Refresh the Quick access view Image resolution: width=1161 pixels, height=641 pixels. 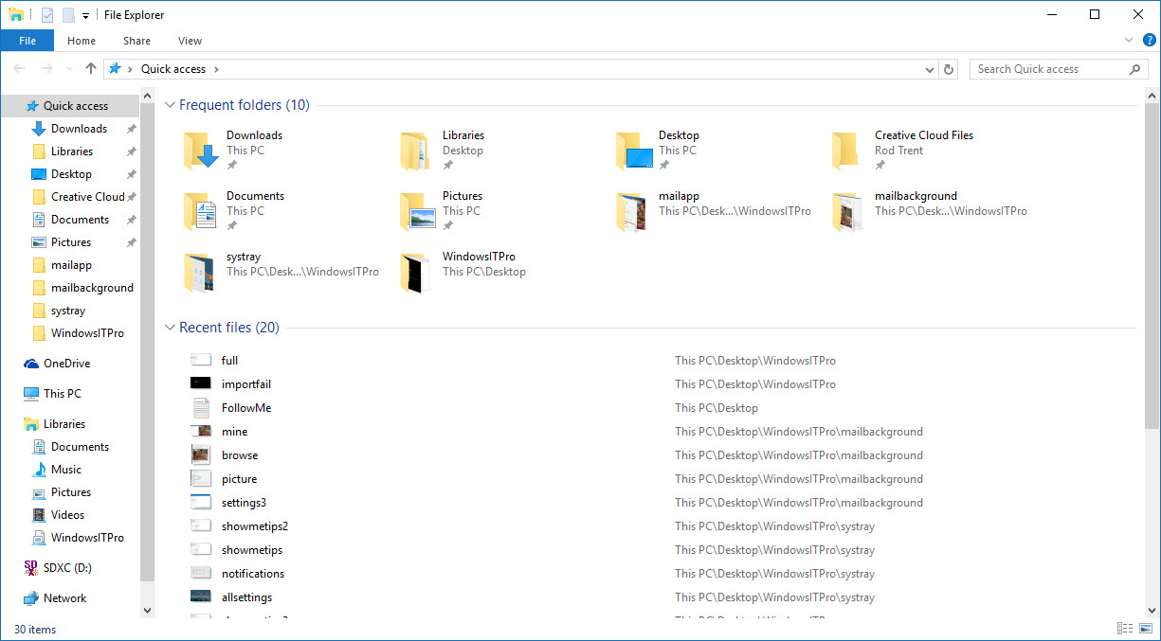[x=948, y=68]
